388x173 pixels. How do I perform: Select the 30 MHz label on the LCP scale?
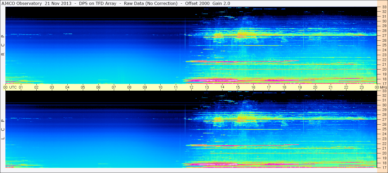click(x=384, y=105)
